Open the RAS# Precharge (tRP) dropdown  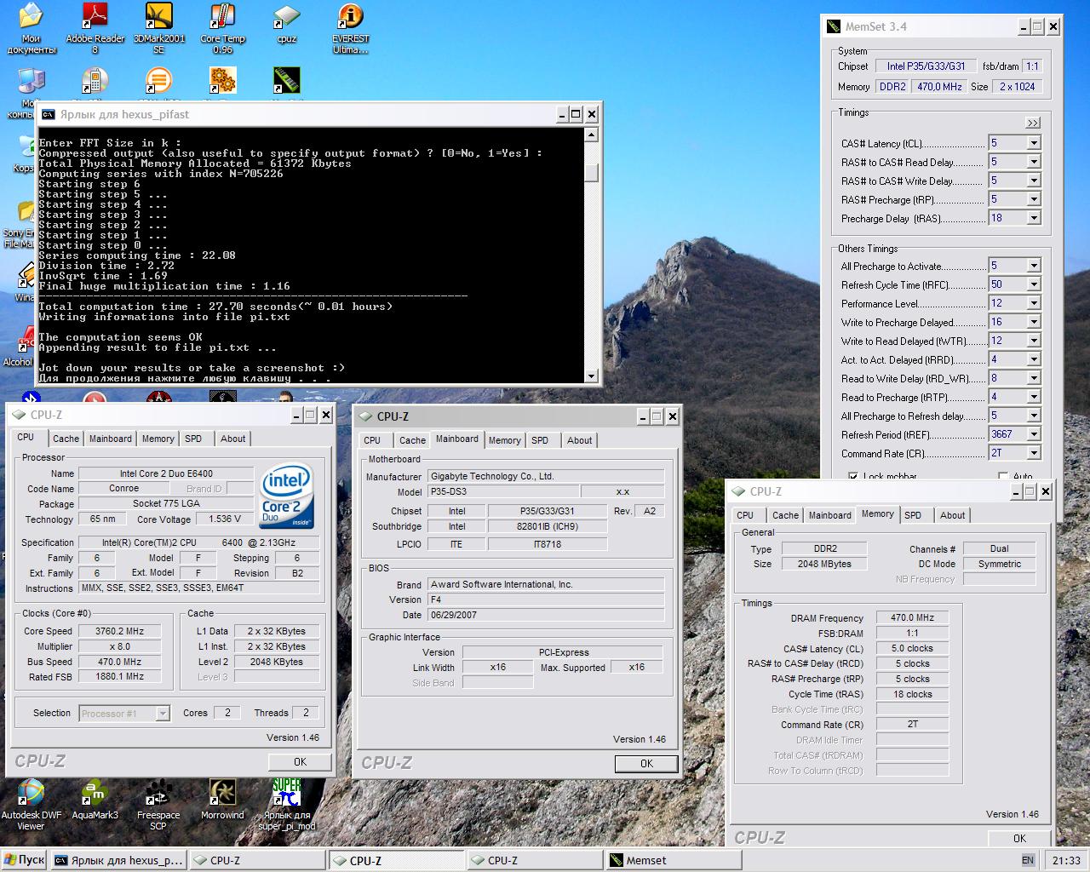click(1033, 199)
